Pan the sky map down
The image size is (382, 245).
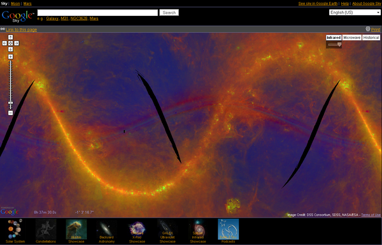point(10,49)
